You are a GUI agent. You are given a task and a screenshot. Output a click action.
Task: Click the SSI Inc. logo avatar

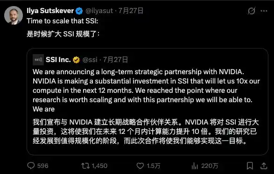pos(38,60)
